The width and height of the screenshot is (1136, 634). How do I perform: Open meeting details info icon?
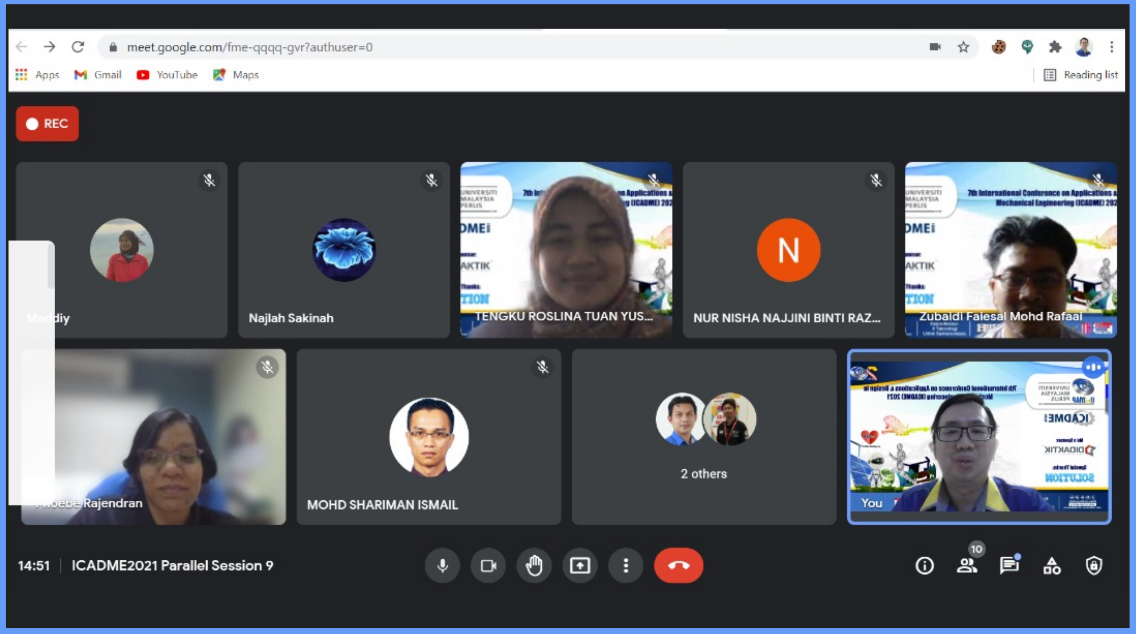[924, 565]
